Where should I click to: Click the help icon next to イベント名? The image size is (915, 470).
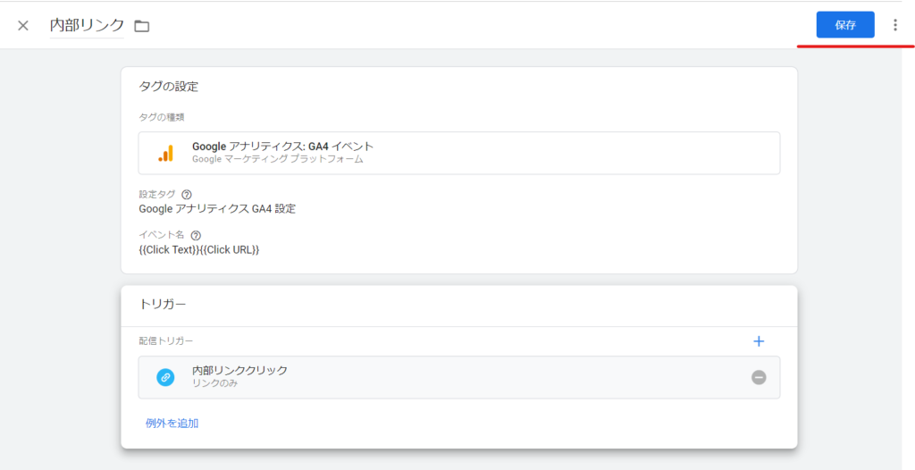click(196, 235)
